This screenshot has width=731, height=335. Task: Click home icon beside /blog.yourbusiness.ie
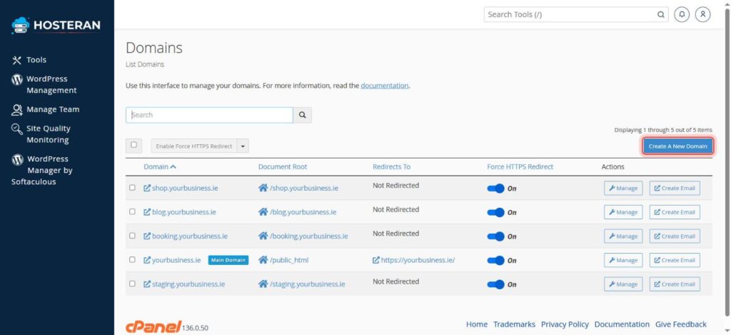point(263,212)
